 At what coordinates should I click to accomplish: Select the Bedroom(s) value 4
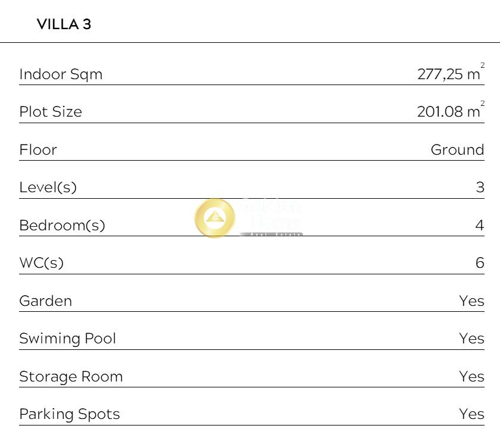[x=480, y=226]
